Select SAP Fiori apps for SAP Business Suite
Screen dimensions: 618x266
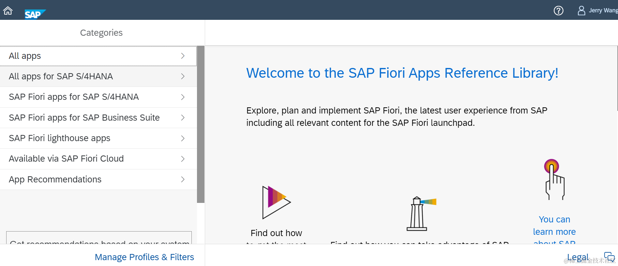84,118
